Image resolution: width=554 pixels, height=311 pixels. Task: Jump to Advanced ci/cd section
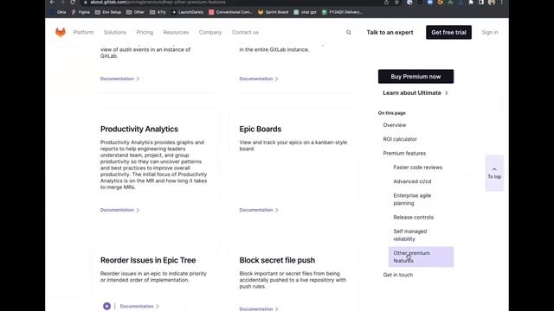tap(412, 181)
